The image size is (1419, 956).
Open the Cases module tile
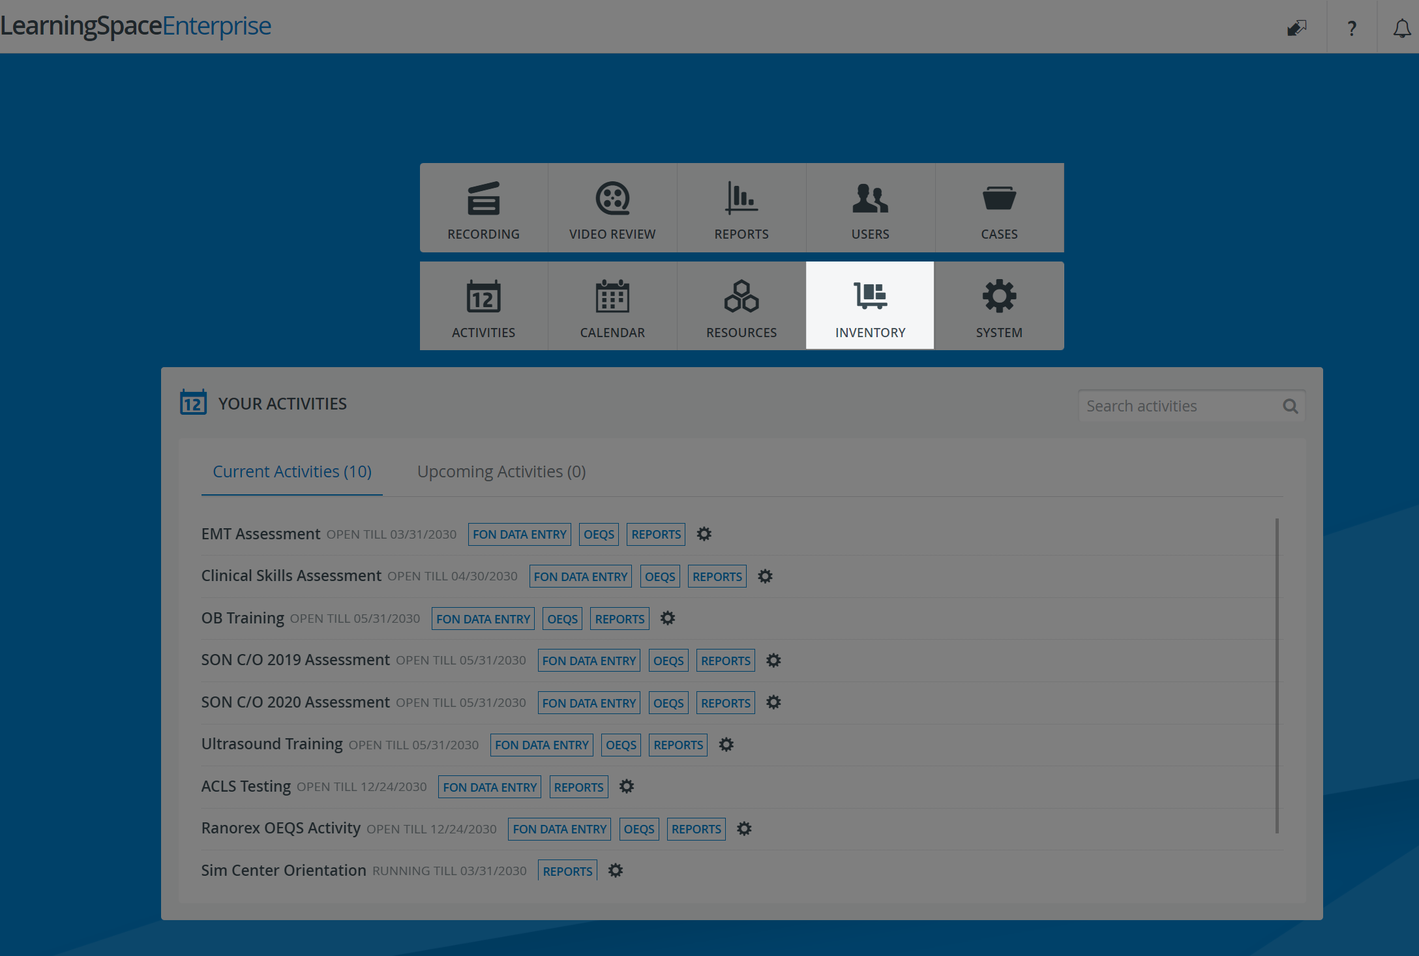999,207
